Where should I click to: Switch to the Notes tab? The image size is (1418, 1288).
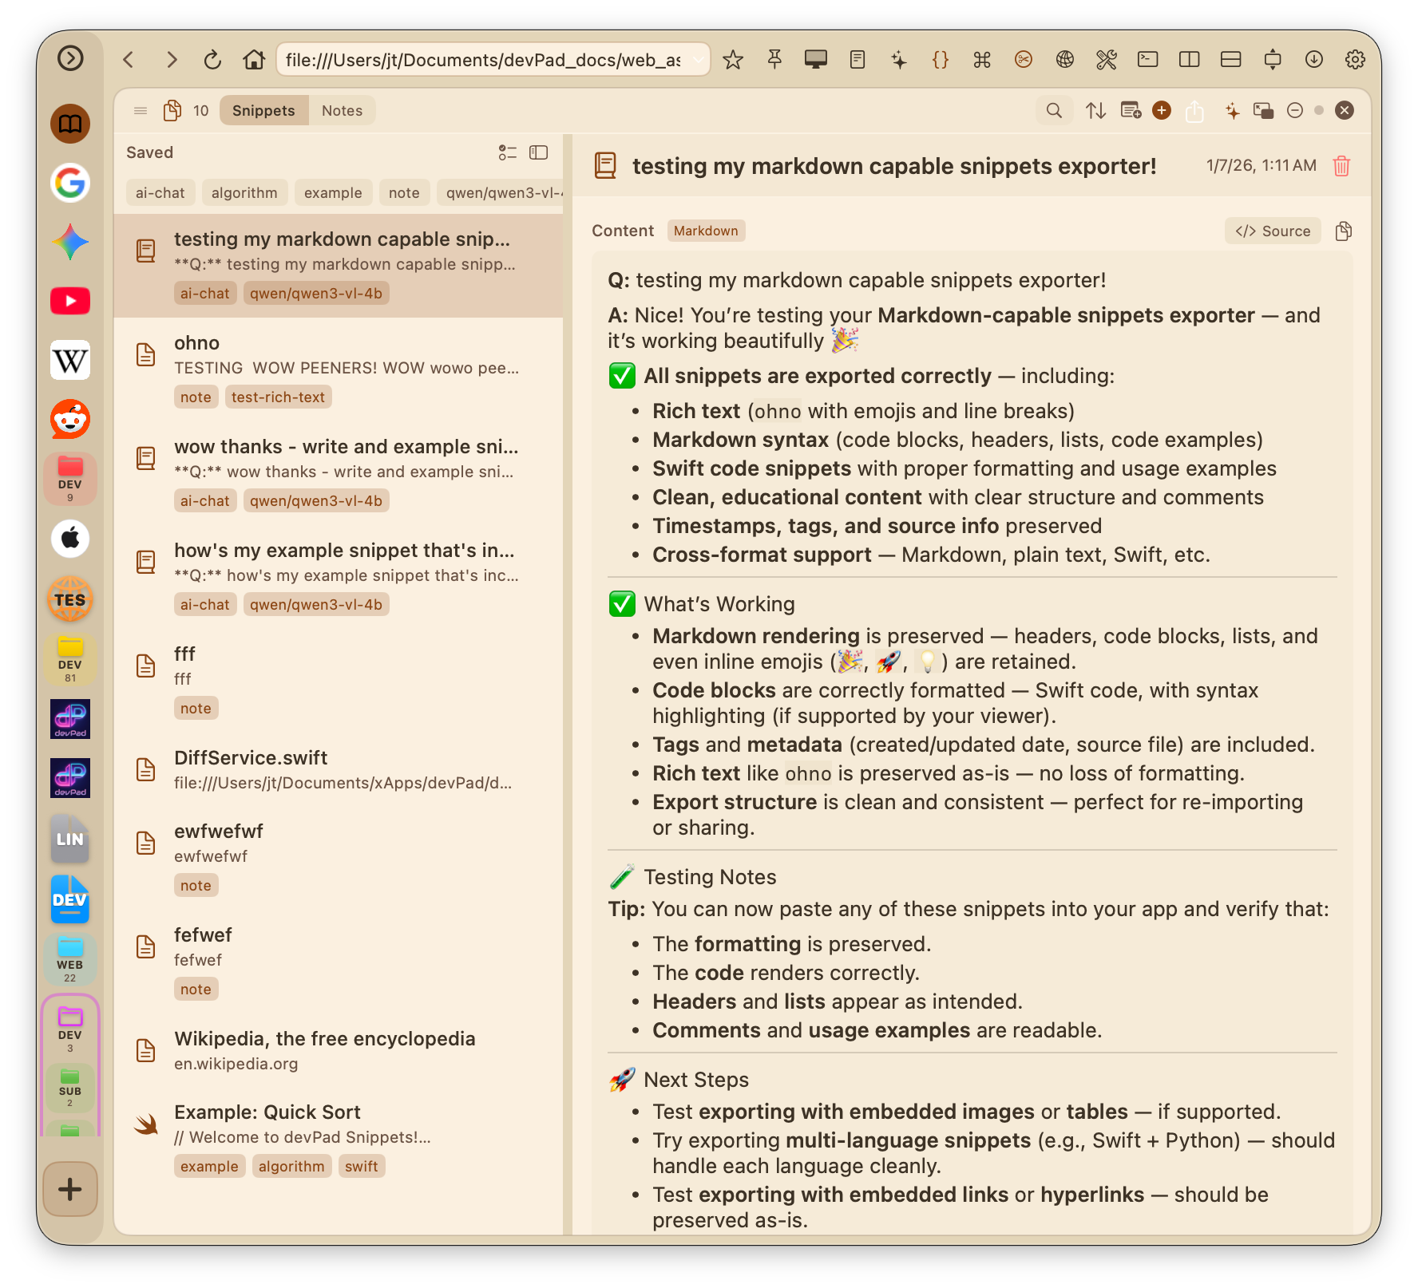click(x=342, y=110)
